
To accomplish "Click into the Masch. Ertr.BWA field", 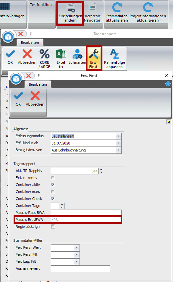I will coord(86,220).
